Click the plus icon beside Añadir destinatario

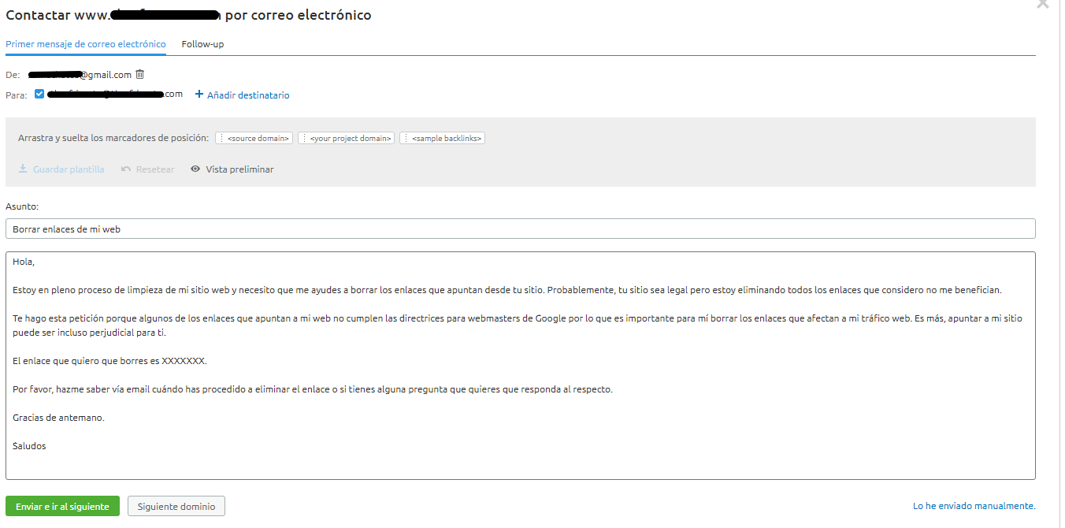point(199,95)
